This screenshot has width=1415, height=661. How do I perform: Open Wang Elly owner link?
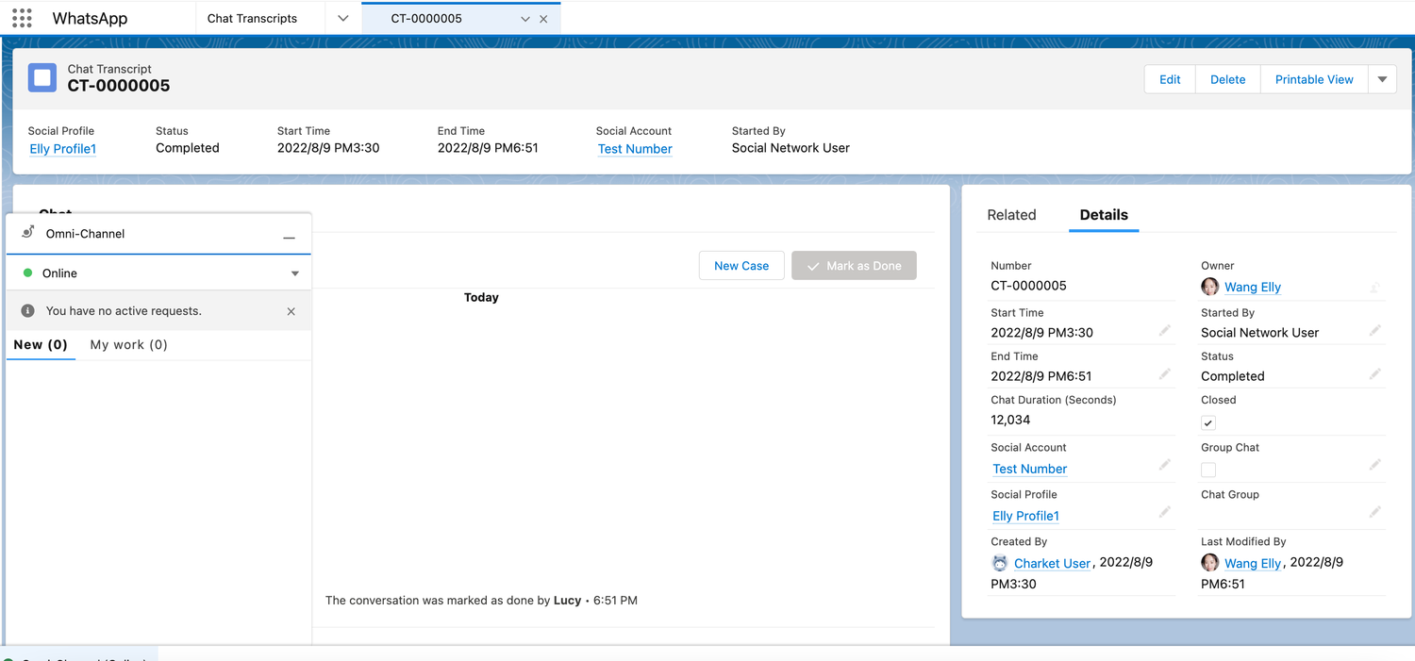1253,288
